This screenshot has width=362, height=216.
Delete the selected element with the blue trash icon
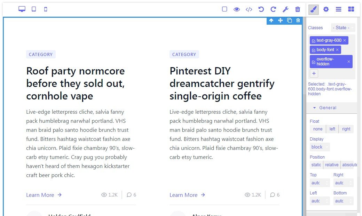coord(298,21)
